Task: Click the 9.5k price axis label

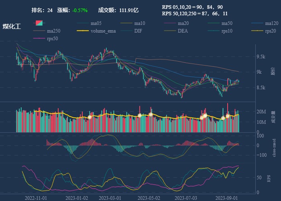Action: 261,57
